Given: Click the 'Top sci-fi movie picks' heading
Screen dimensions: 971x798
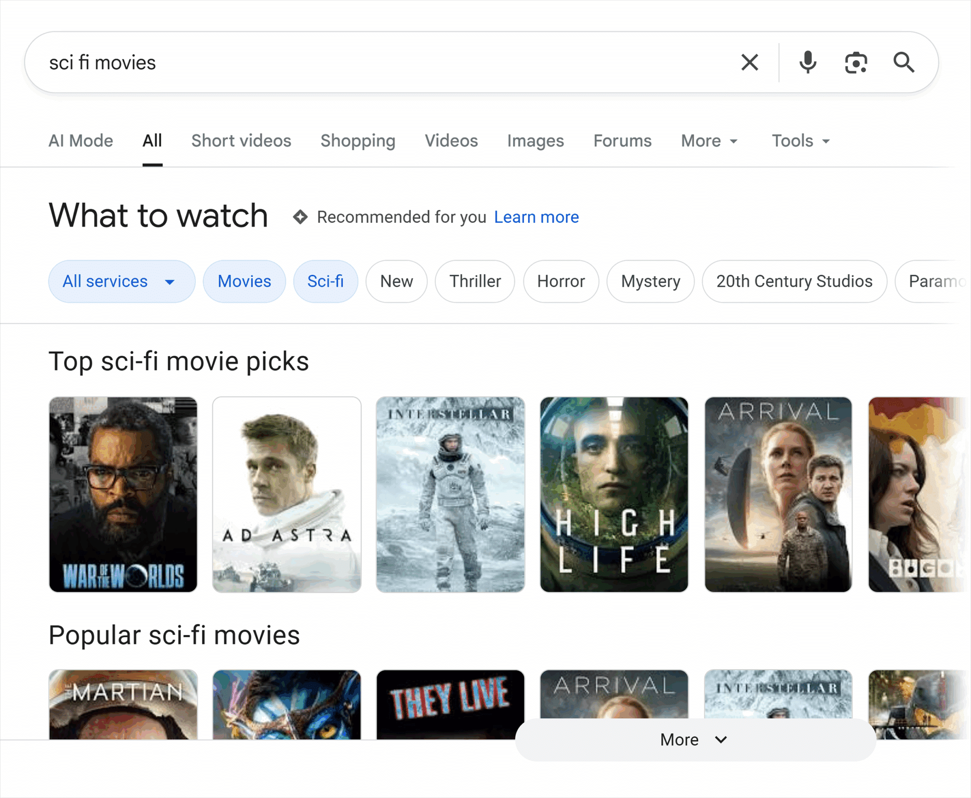Looking at the screenshot, I should [x=179, y=362].
